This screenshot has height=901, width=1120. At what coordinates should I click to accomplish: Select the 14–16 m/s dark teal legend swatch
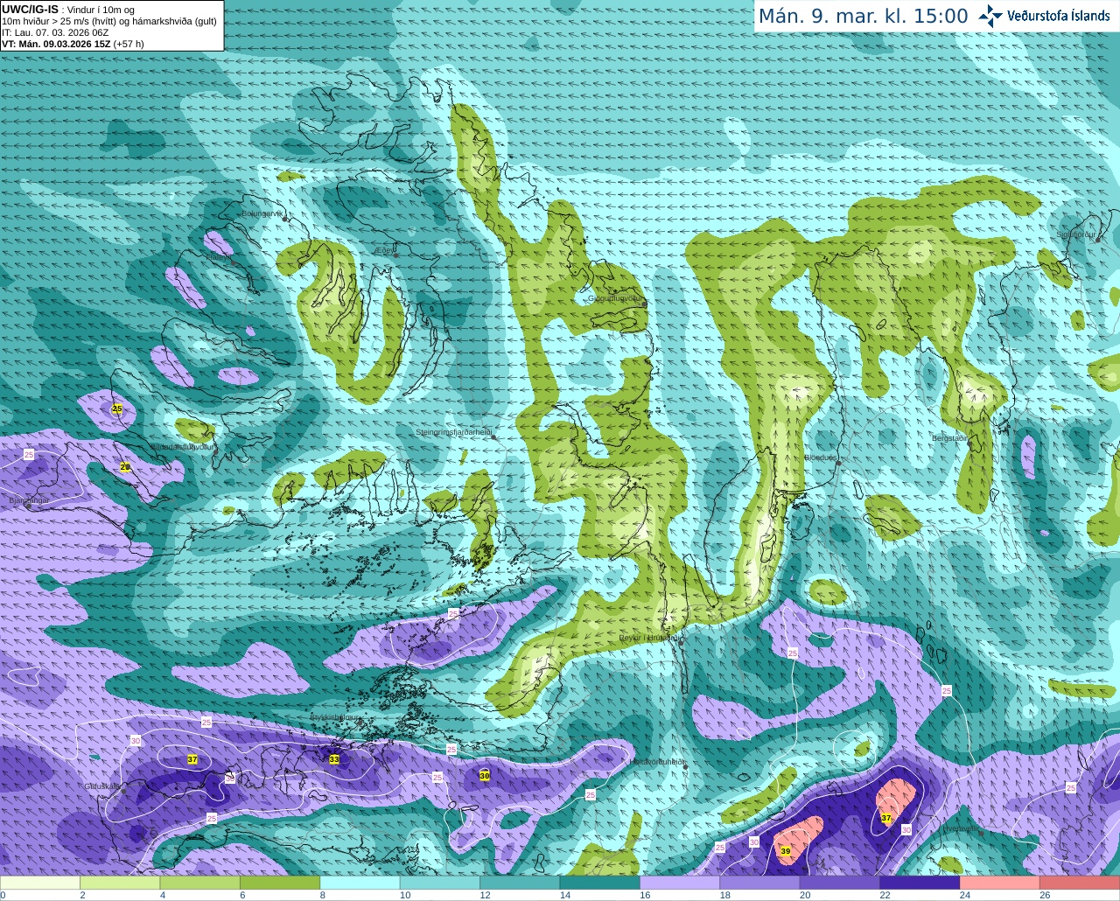click(600, 883)
